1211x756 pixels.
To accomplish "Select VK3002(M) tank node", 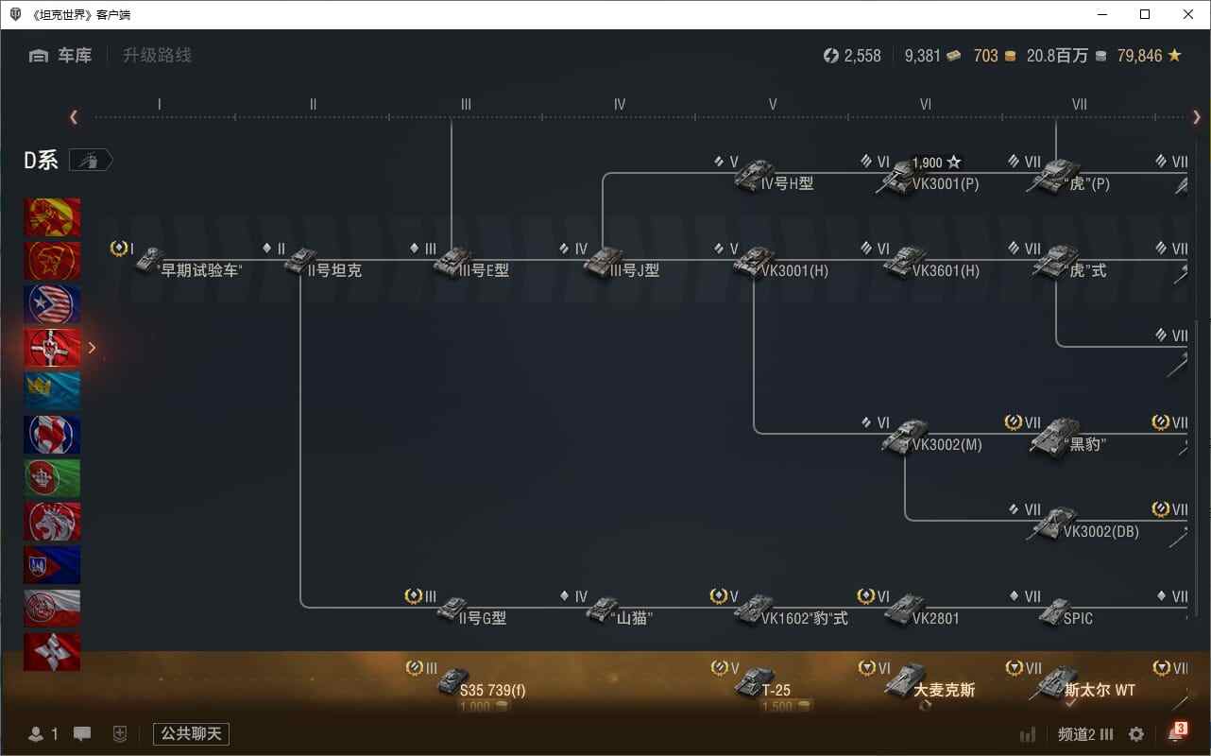I will (931, 437).
